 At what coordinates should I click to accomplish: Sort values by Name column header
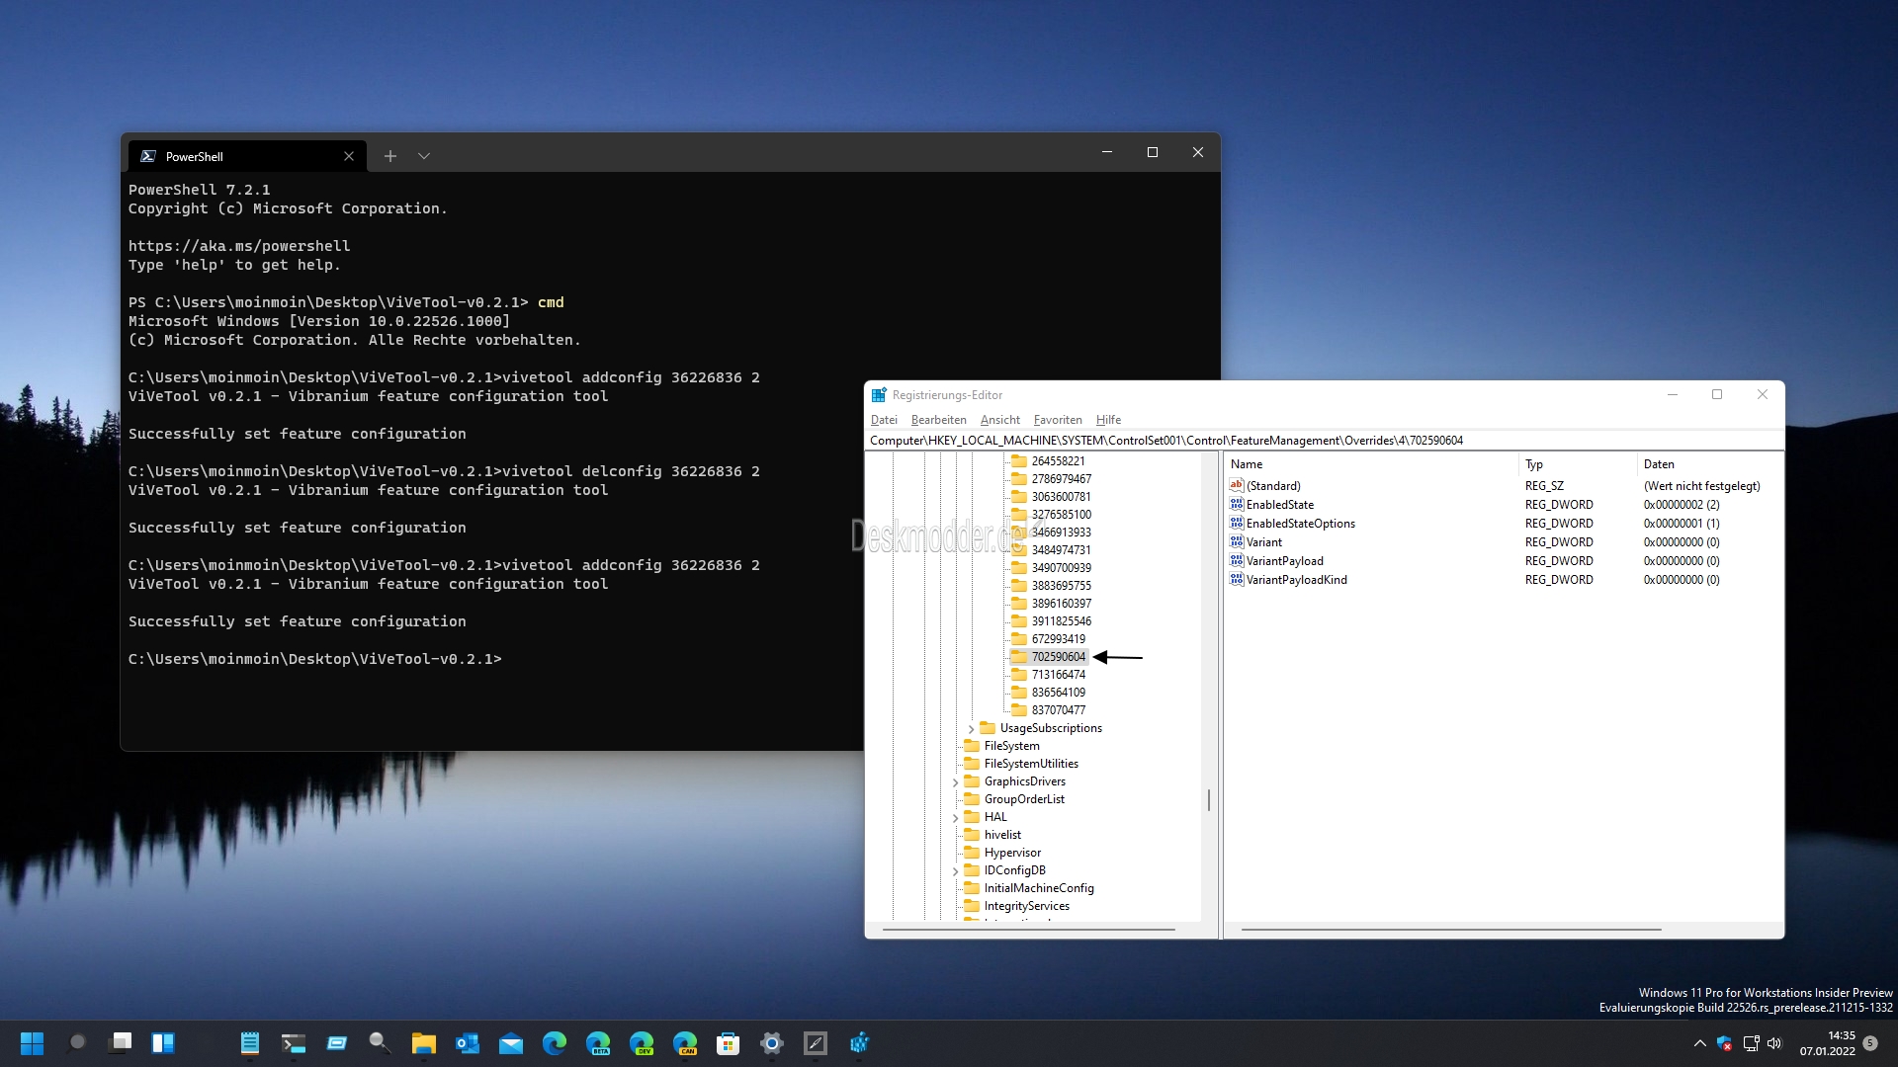point(1372,464)
